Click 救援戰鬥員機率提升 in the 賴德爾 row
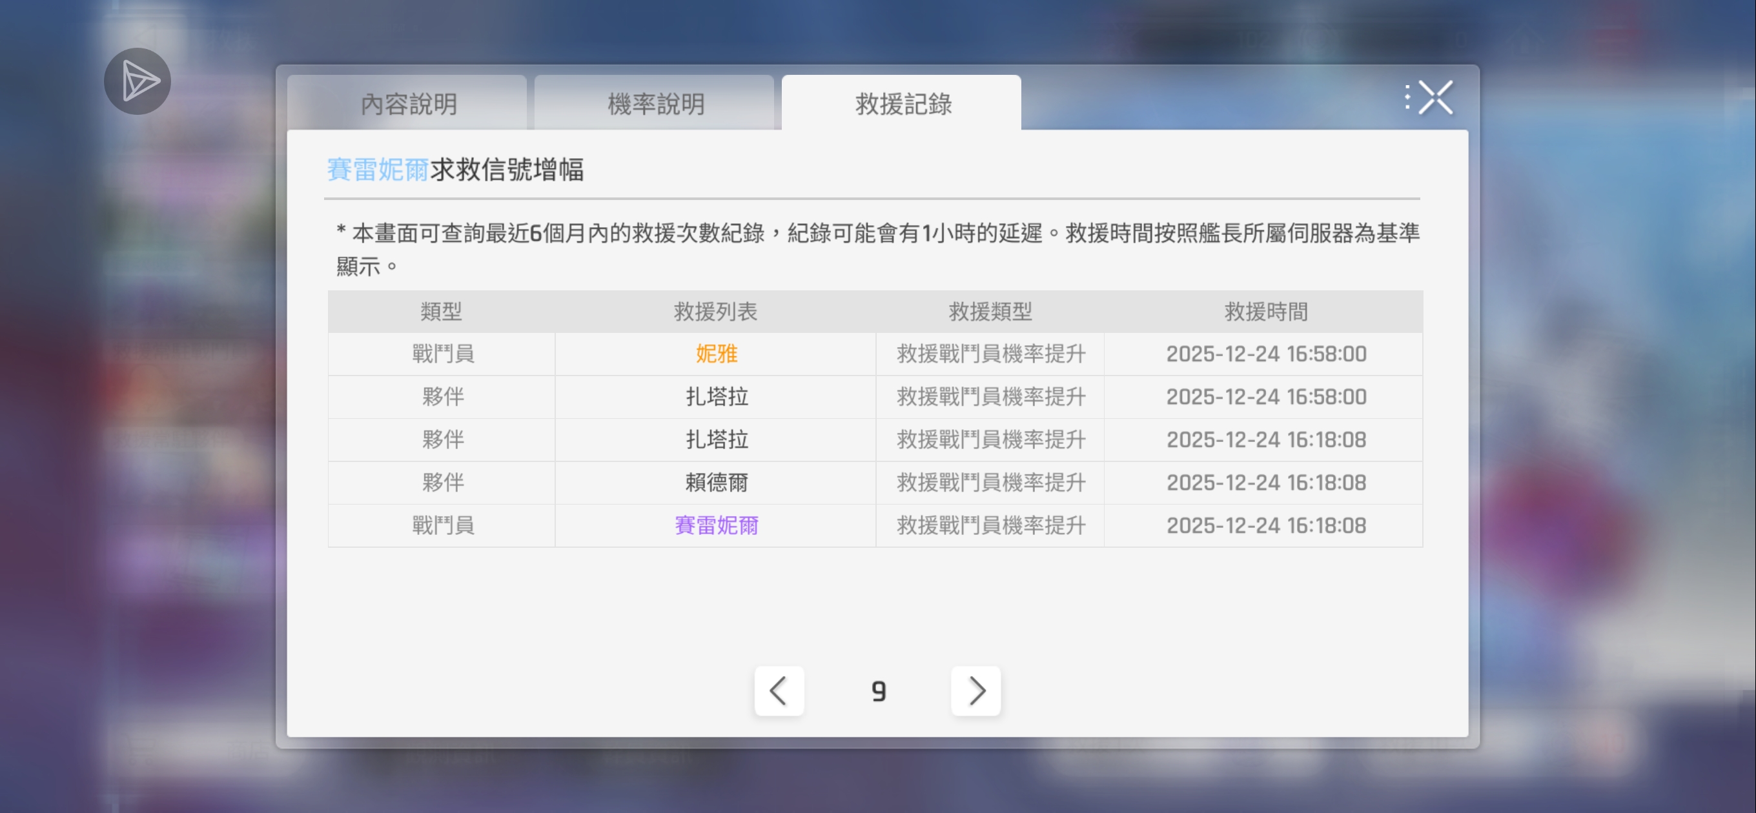1756x813 pixels. pyautogui.click(x=990, y=483)
